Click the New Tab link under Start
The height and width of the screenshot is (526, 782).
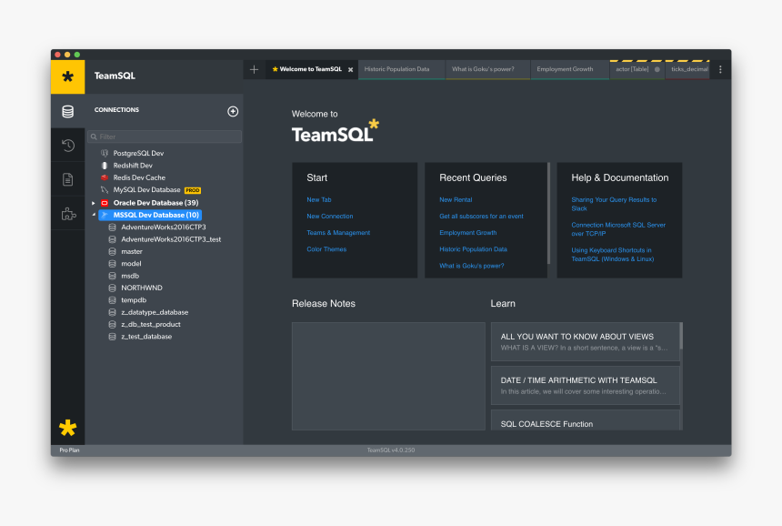[x=319, y=199]
